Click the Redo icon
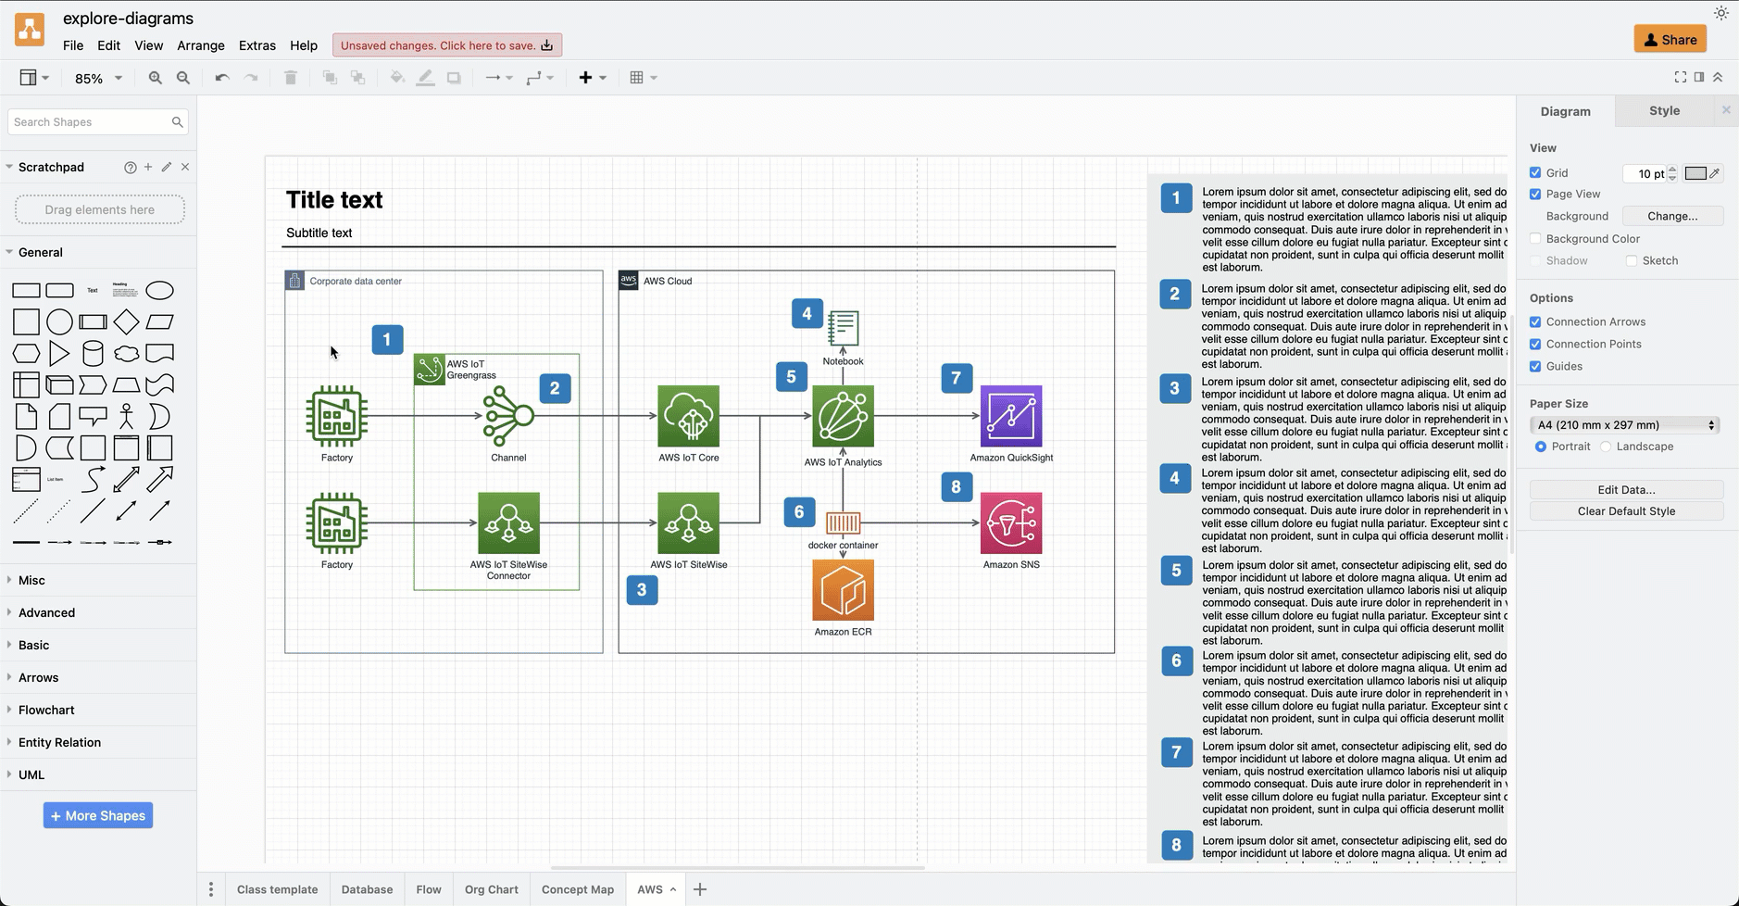Image resolution: width=1739 pixels, height=906 pixels. [250, 78]
